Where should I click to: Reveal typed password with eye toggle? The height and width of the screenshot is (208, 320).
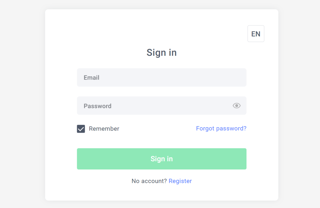coord(237,106)
